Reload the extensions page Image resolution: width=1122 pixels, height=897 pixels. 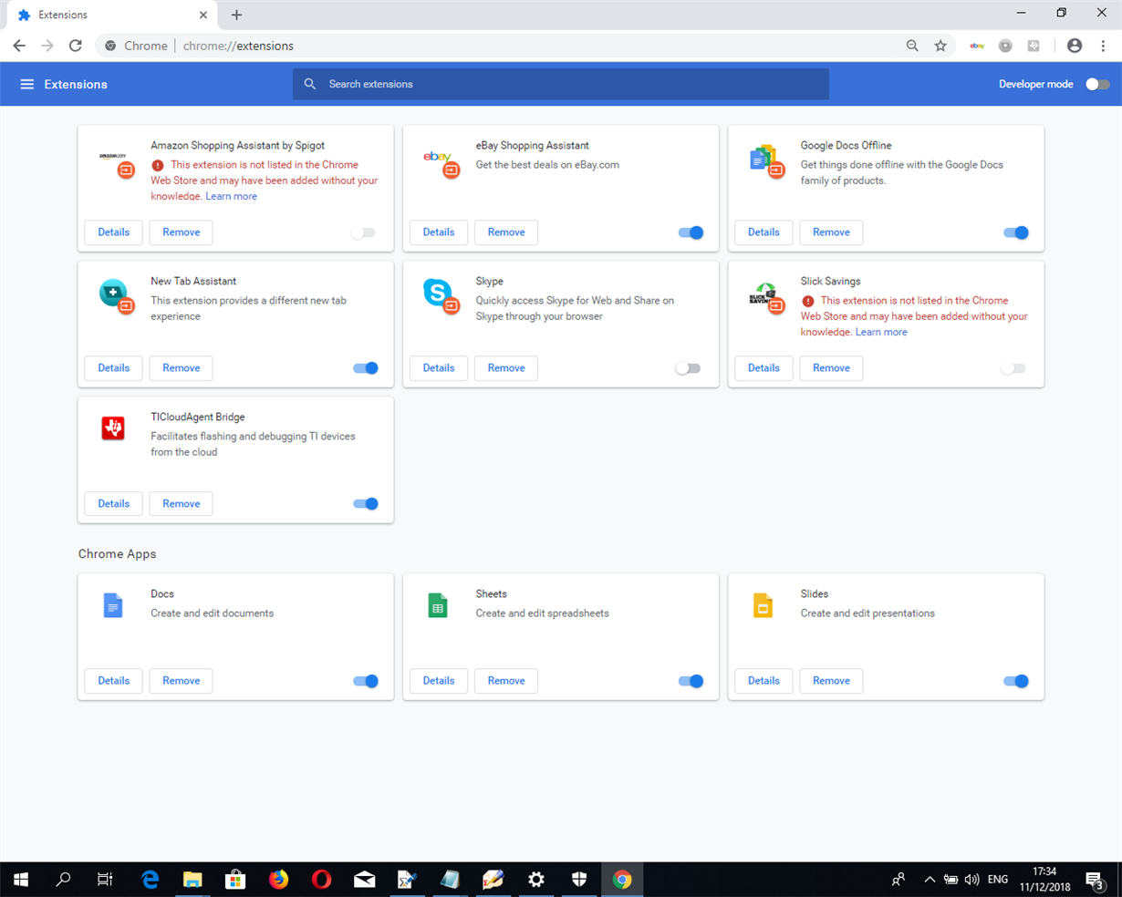click(76, 46)
